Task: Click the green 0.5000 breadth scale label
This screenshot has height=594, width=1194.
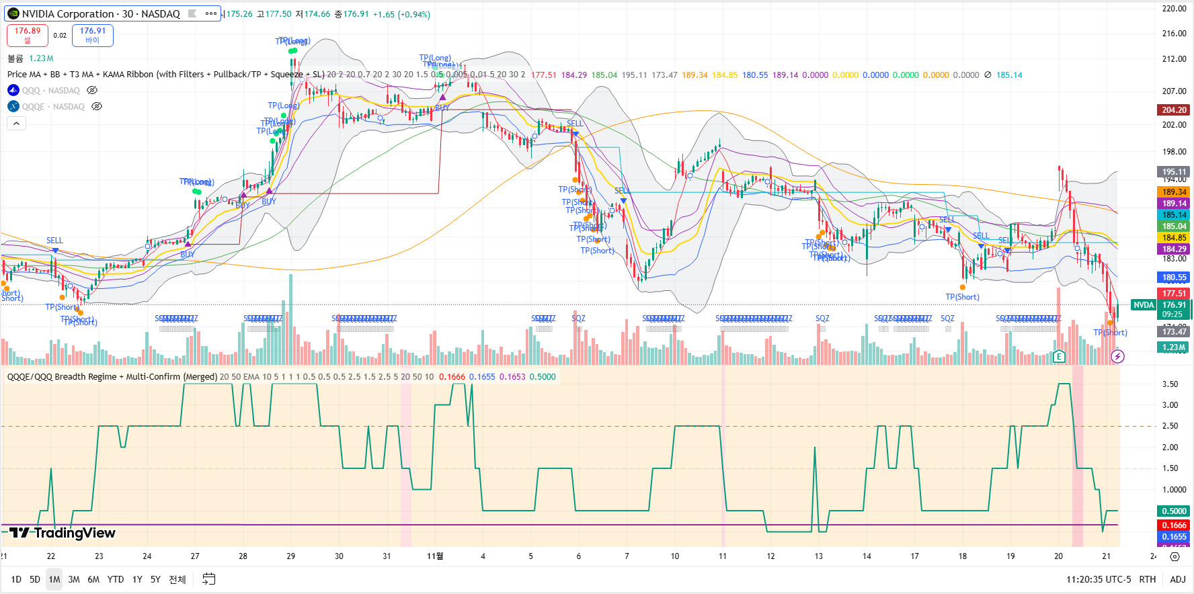Action: 1174,511
